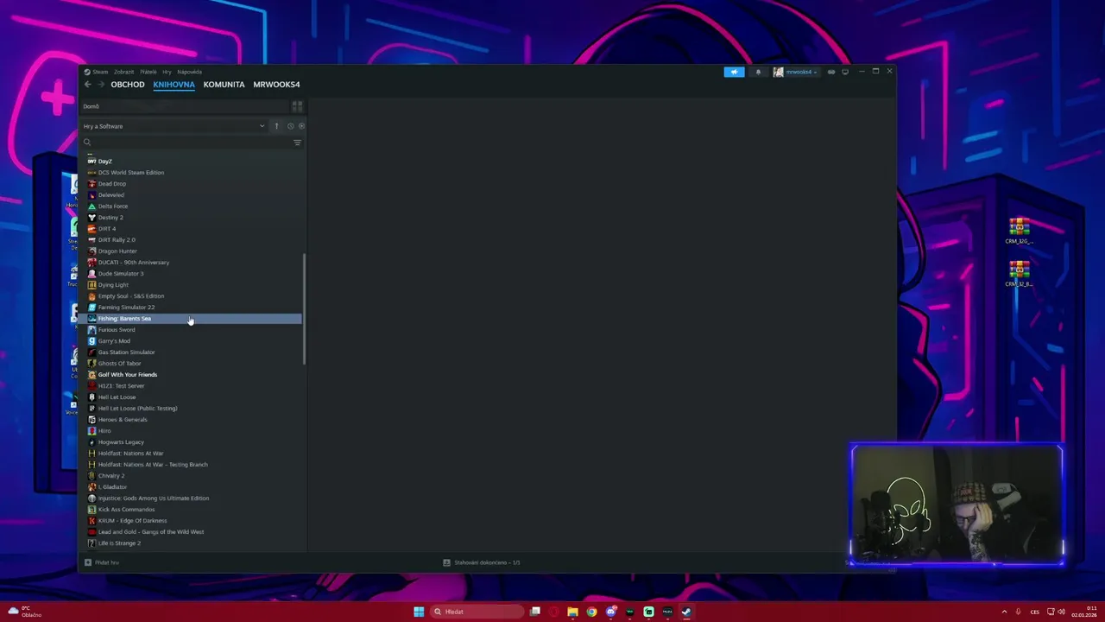
Task: Open Opera browser from the taskbar
Action: click(553, 612)
